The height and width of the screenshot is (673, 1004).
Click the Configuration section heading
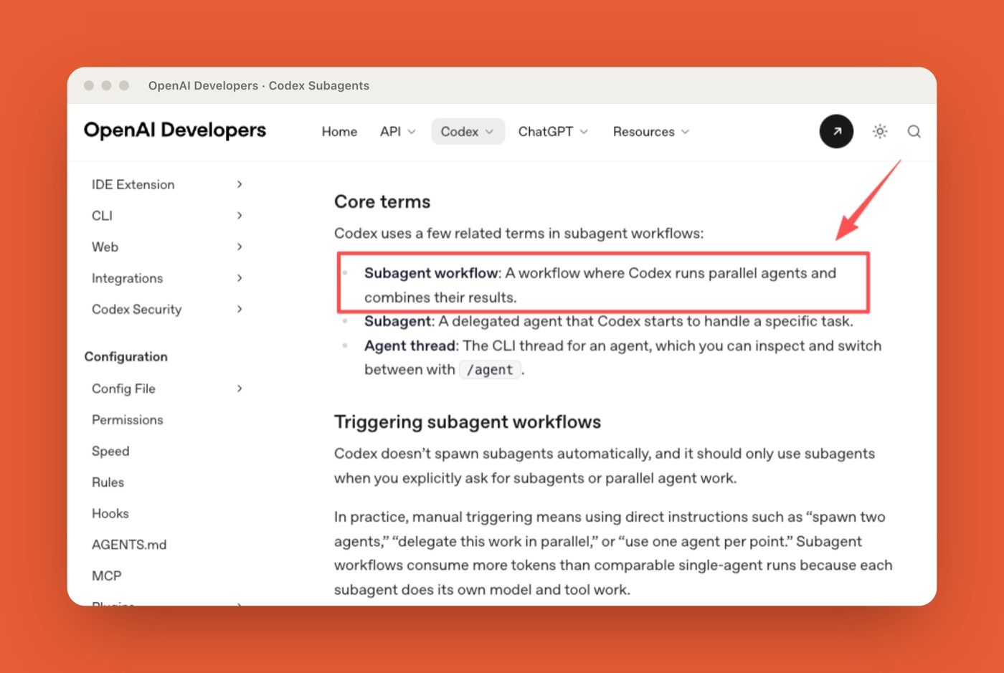[x=126, y=357]
